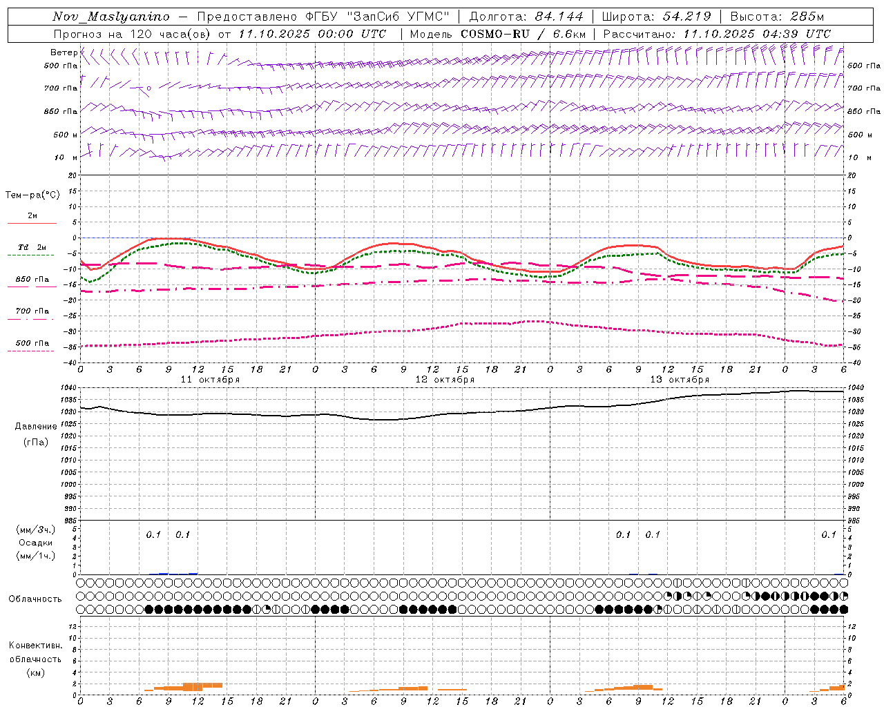Click the Осадки panel label
This screenshot has height=707, width=884.
(36, 543)
